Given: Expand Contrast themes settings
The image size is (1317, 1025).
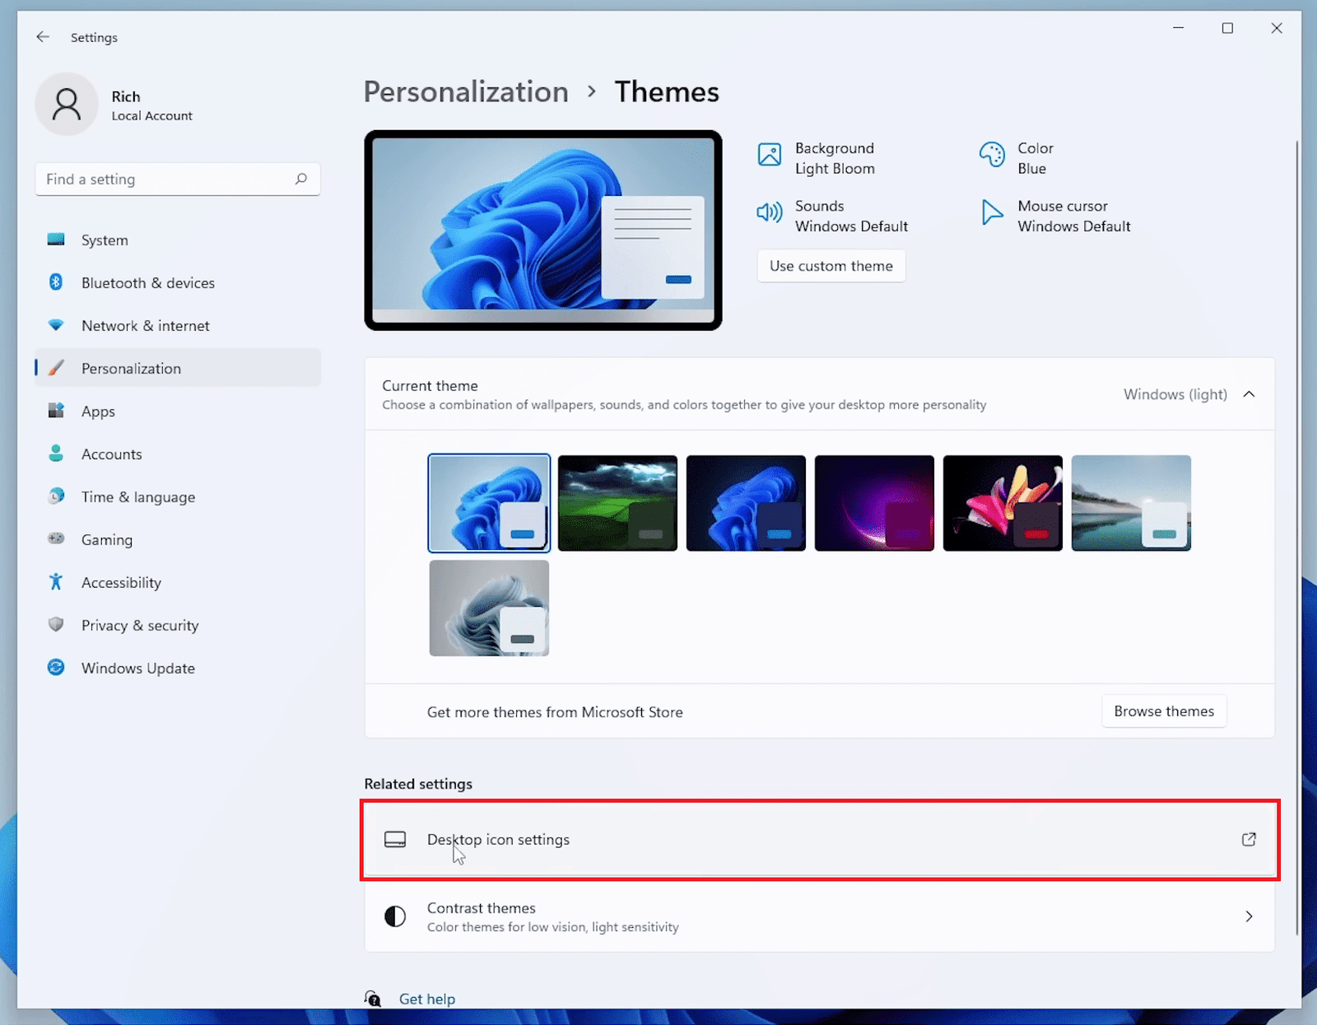Looking at the screenshot, I should point(1249,916).
